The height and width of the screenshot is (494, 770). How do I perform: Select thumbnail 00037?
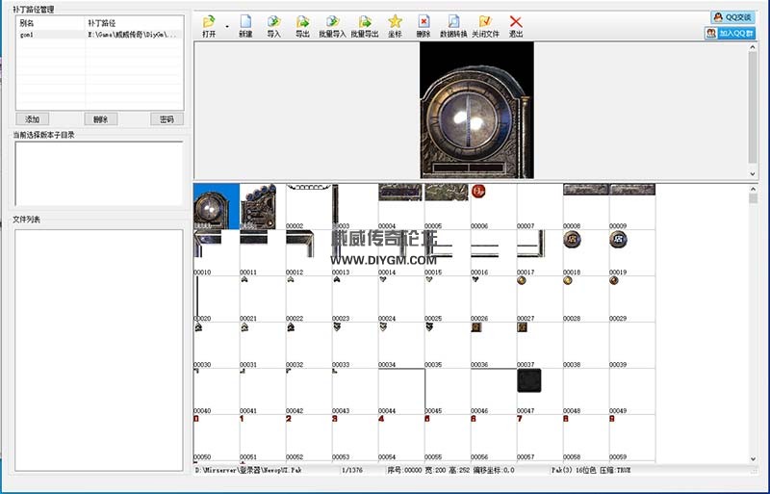(x=539, y=345)
